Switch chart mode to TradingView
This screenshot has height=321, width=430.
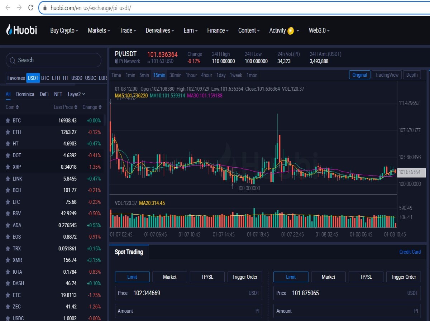(387, 75)
